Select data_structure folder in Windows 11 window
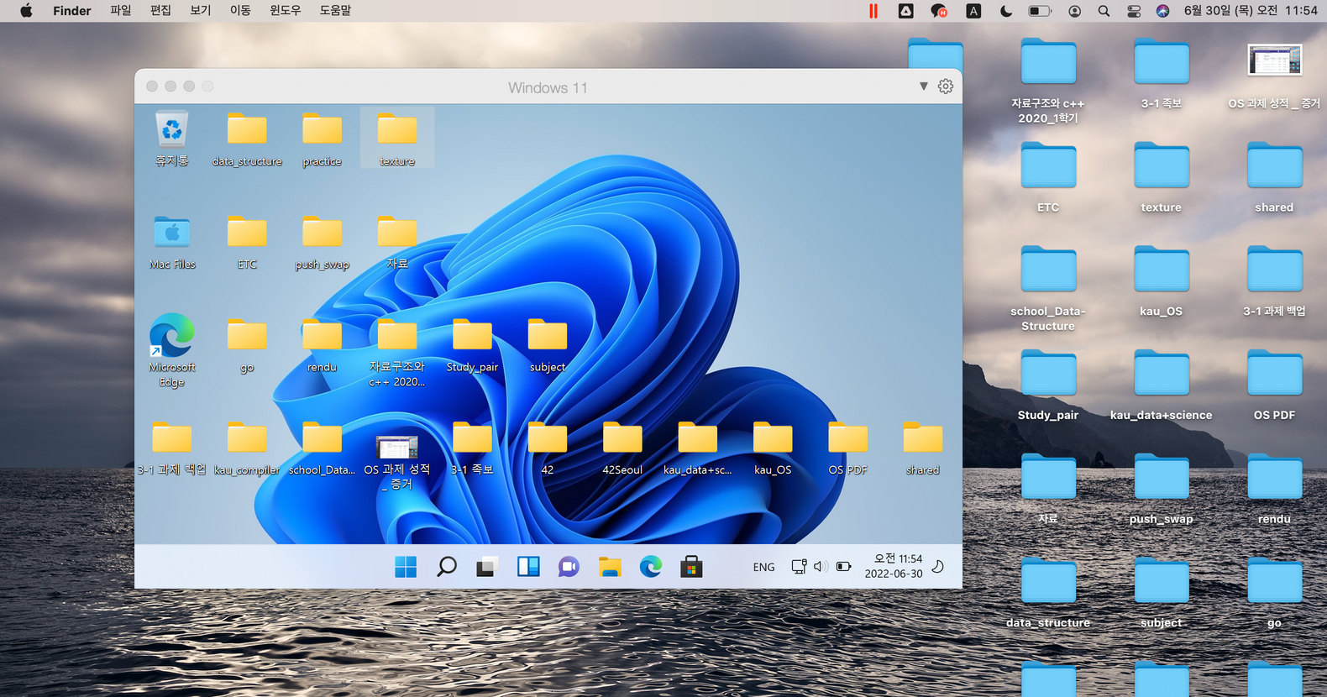Viewport: 1327px width, 697px height. (x=247, y=139)
